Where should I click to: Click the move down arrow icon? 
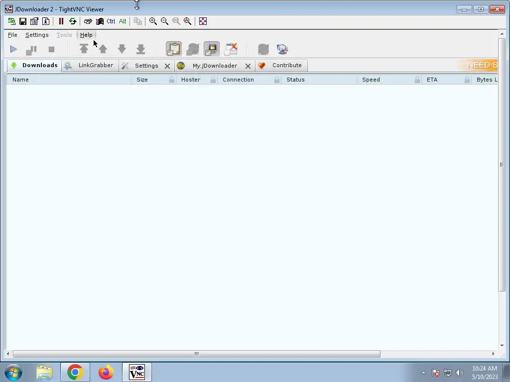pos(122,49)
